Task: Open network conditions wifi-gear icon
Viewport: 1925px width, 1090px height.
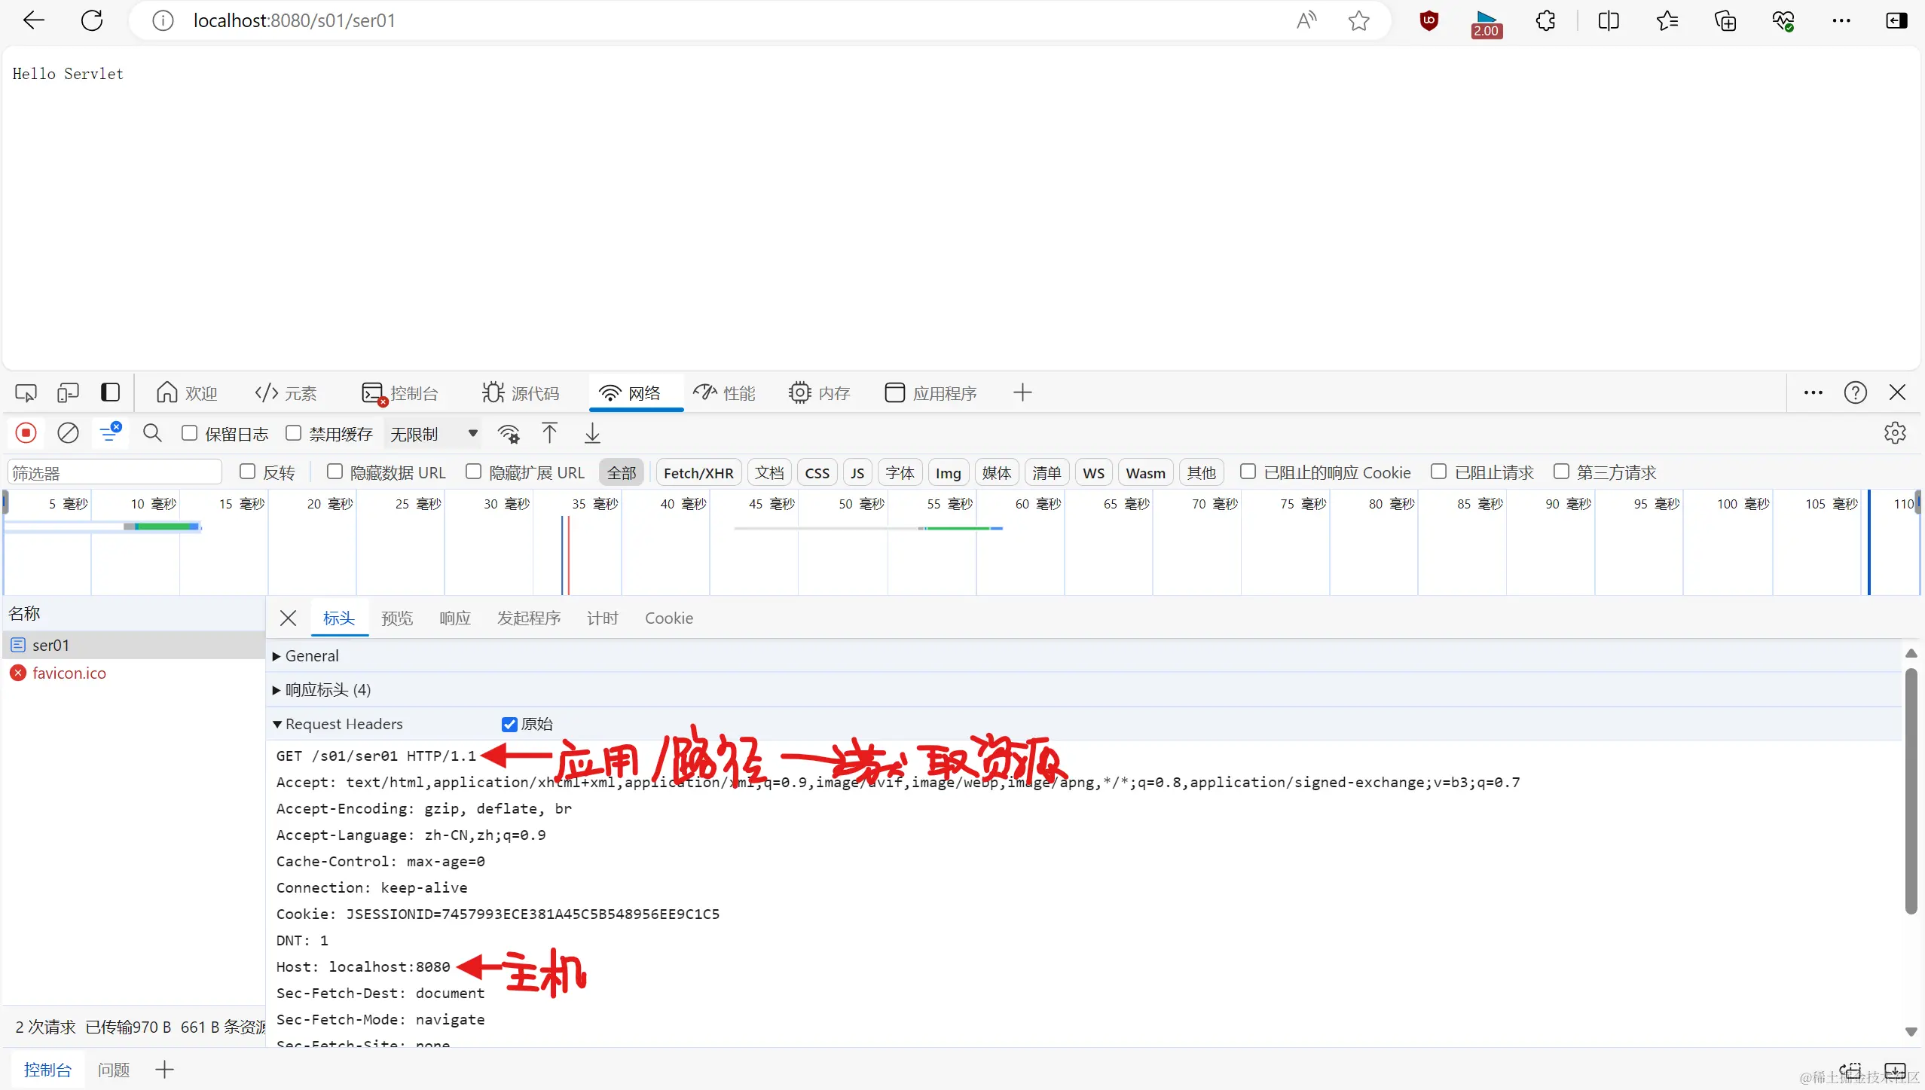Action: 509,434
